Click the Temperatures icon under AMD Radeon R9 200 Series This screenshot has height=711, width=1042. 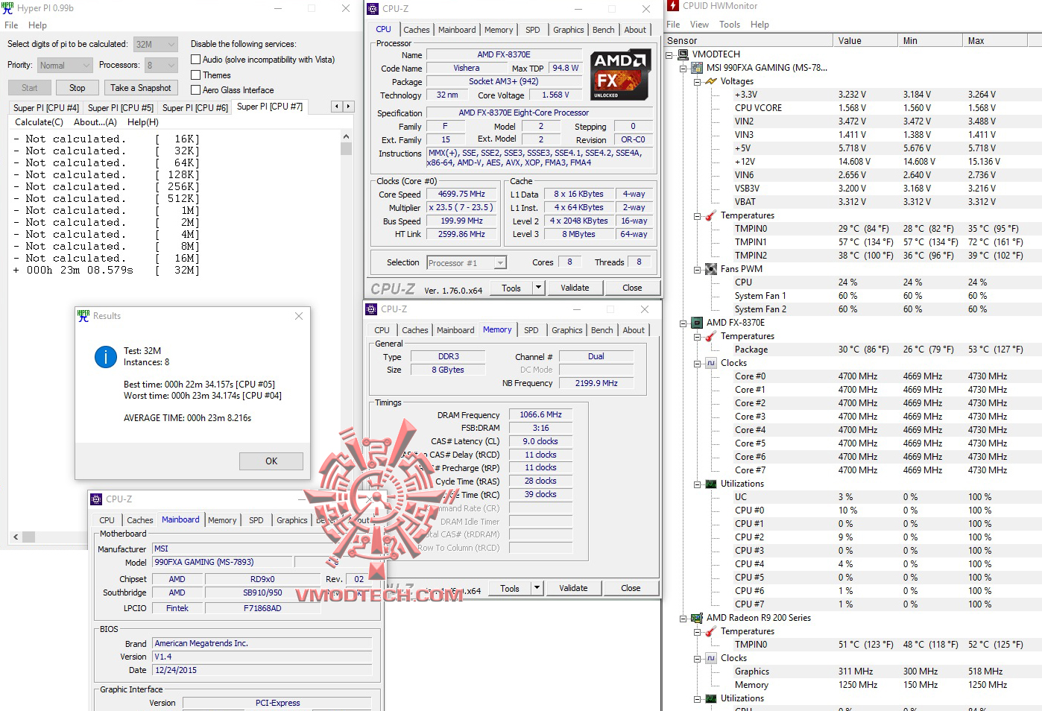[x=711, y=631]
